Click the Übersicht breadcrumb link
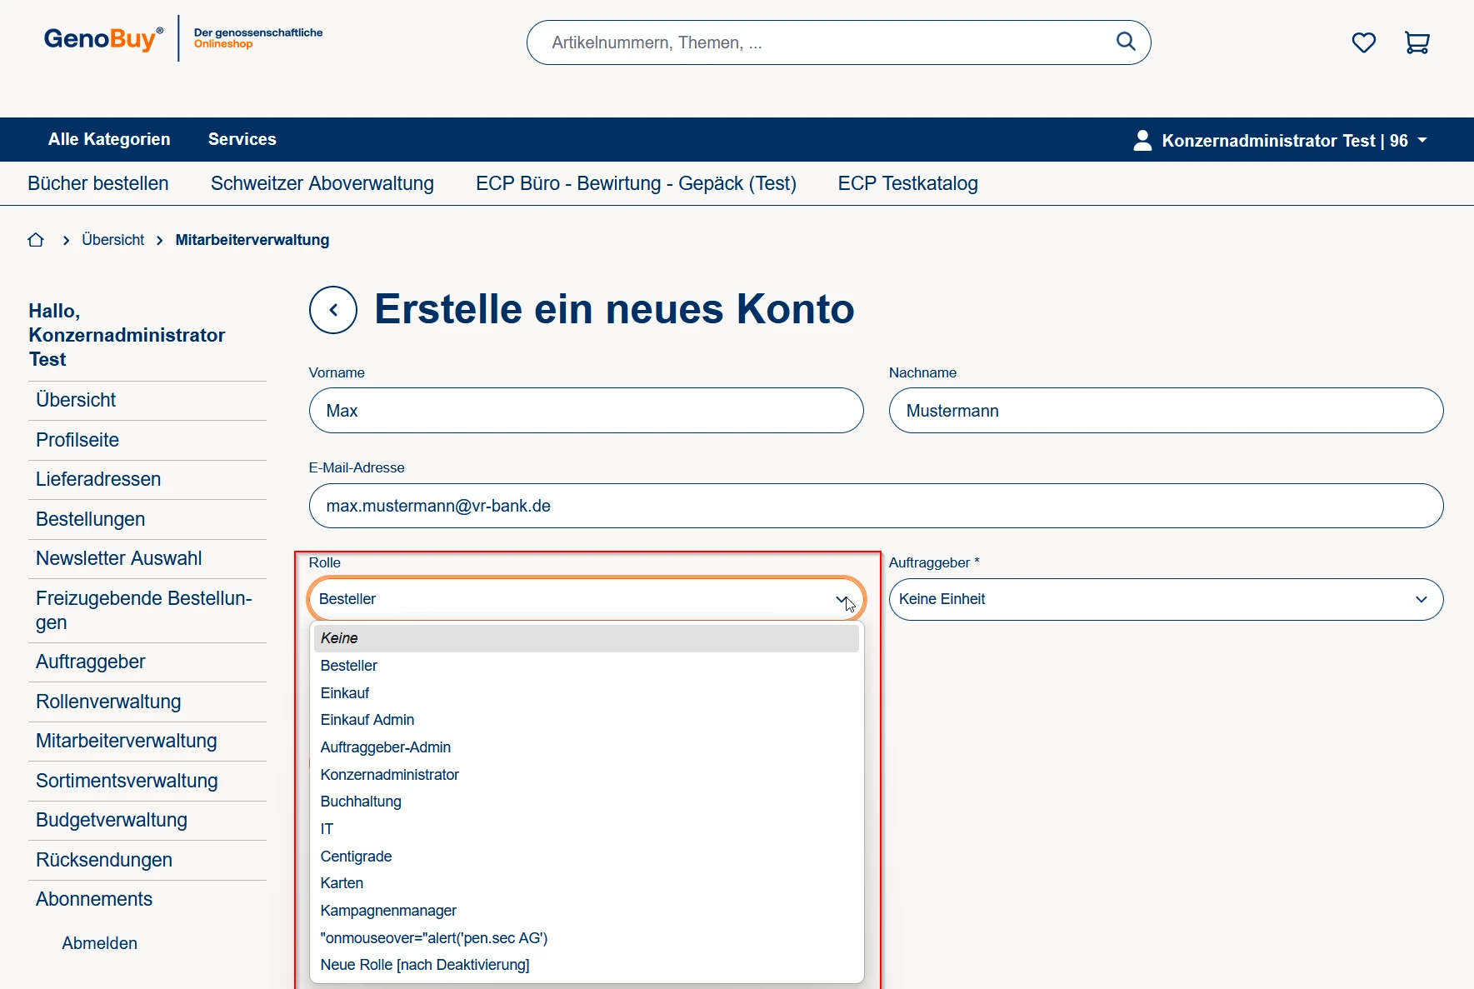Viewport: 1474px width, 989px height. point(112,240)
